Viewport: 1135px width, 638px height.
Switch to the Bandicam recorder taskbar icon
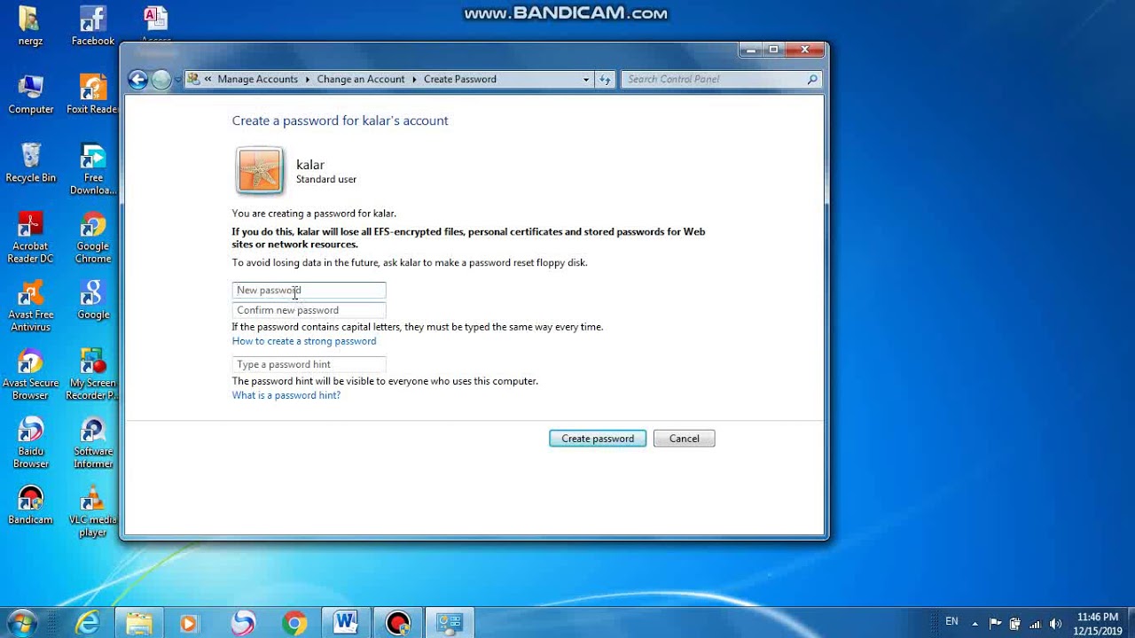(398, 623)
